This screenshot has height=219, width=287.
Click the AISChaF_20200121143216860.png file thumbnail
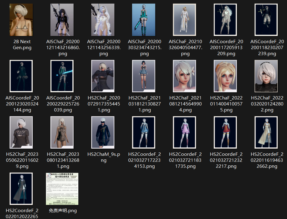62,20
